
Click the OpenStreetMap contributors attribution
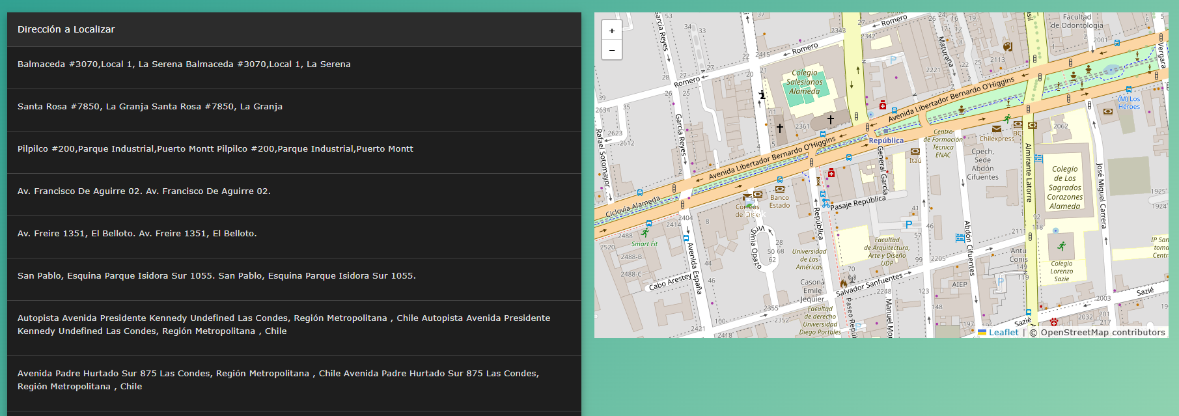[x=1102, y=333]
